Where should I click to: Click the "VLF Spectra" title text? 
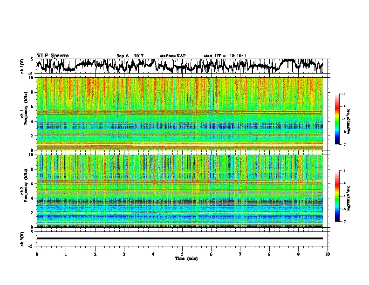click(53, 56)
